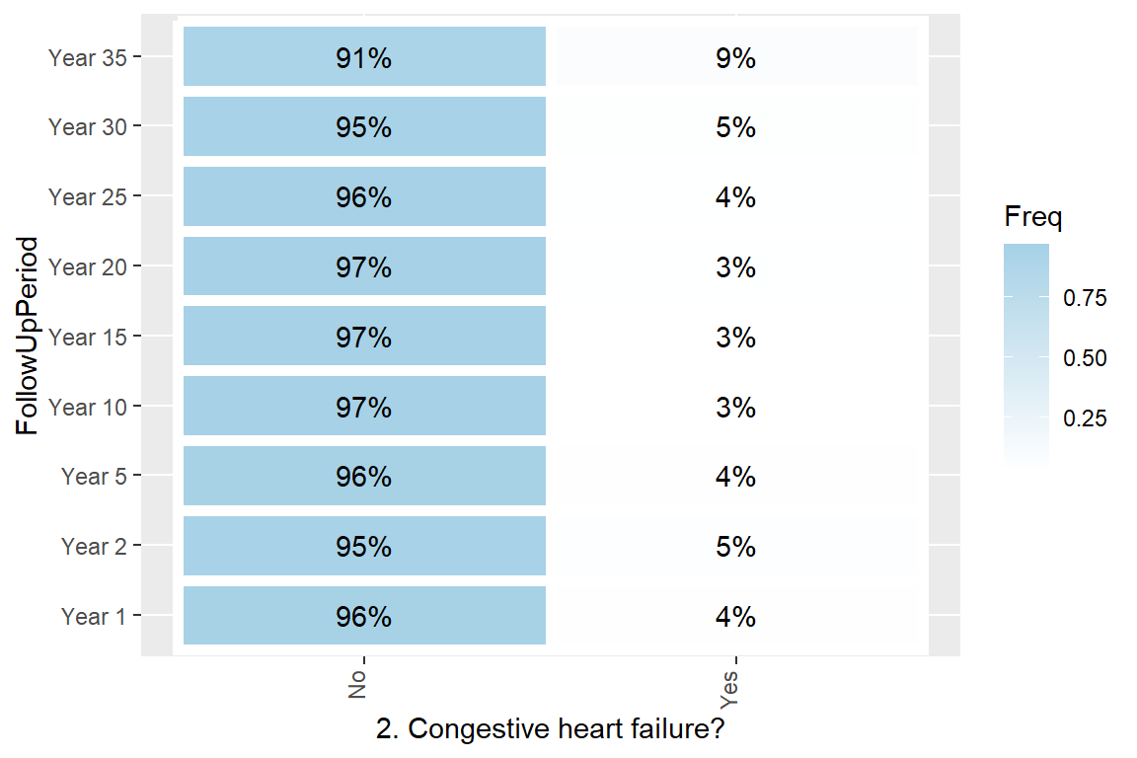Click the 'Freq' legend title

(x=1032, y=217)
